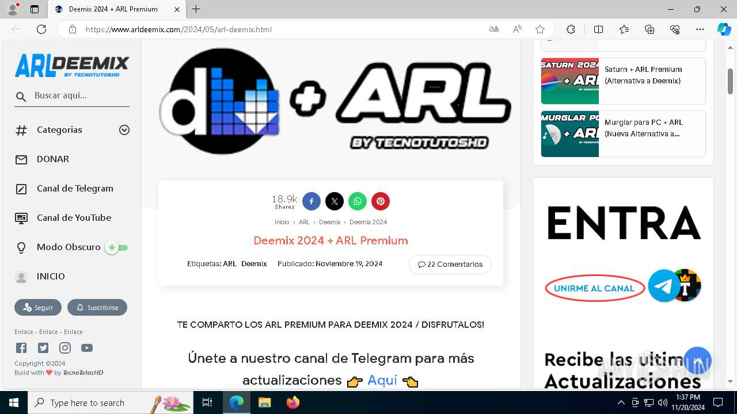The width and height of the screenshot is (737, 414).
Task: Open the sidebar Instagram social icon
Action: click(x=65, y=348)
